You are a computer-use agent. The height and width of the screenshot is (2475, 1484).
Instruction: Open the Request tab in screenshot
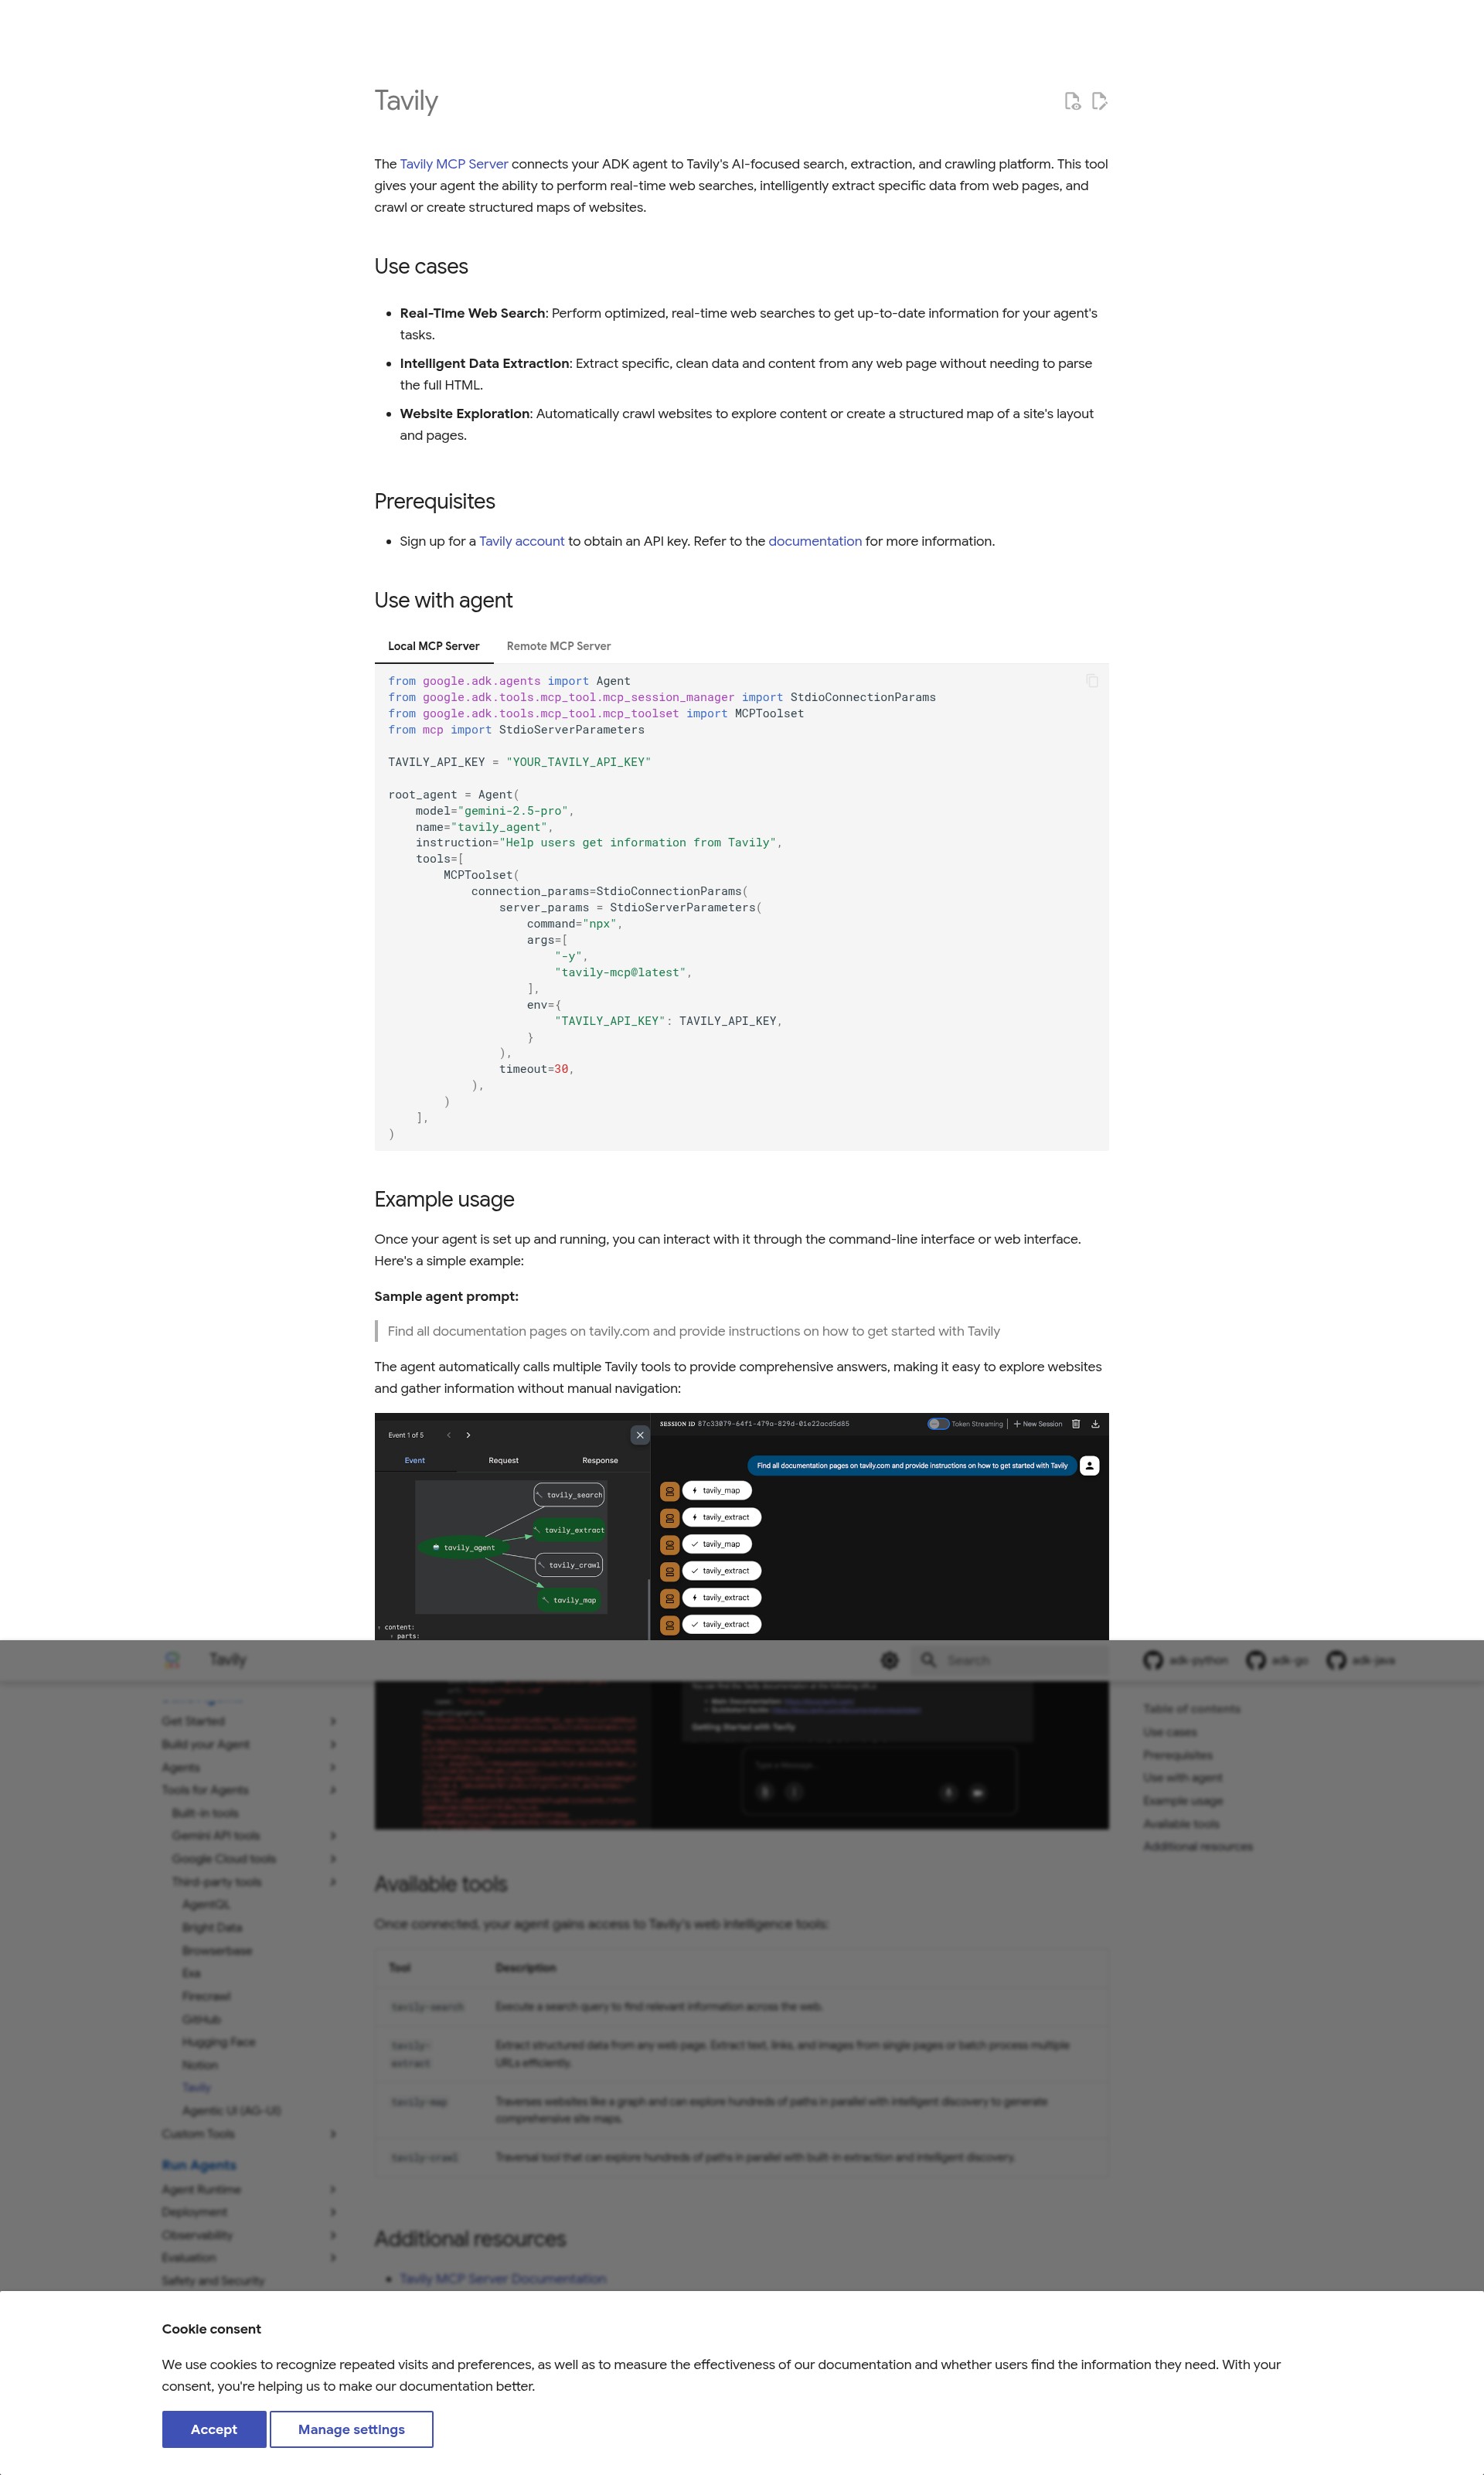point(503,1460)
